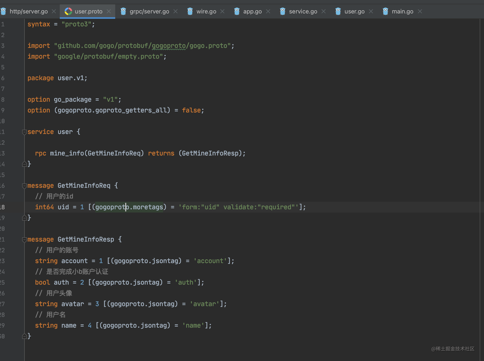Screen dimensions: 484x361
Task: Close the http/server.go tab
Action: pos(54,11)
